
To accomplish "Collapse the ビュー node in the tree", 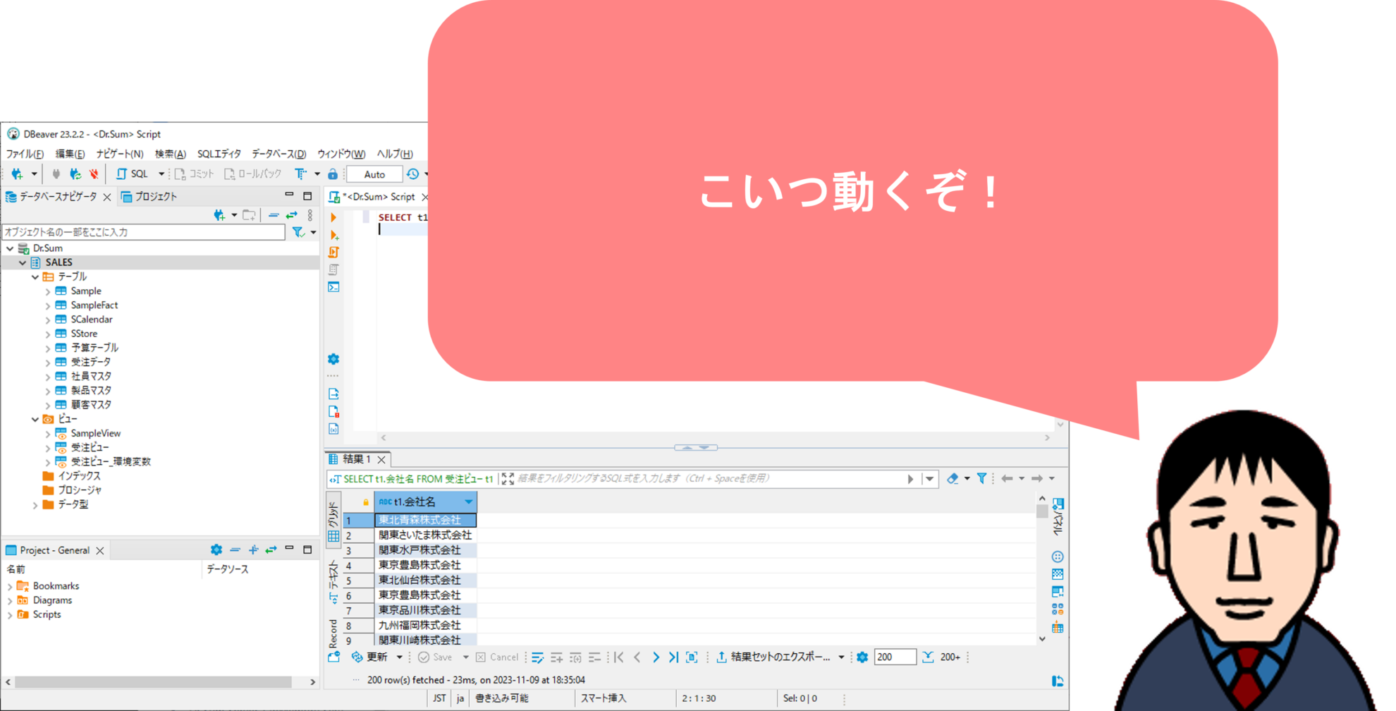I will tap(35, 418).
